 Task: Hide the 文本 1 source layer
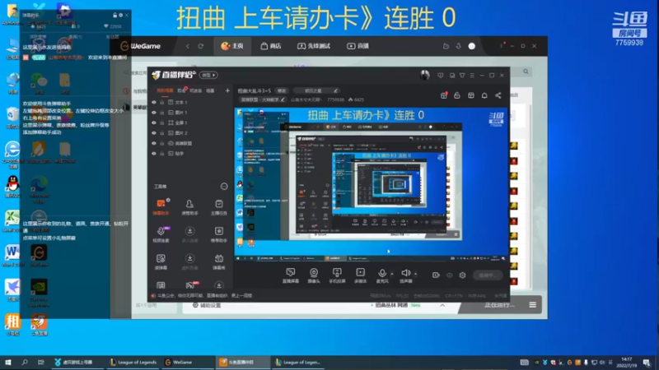click(x=154, y=102)
